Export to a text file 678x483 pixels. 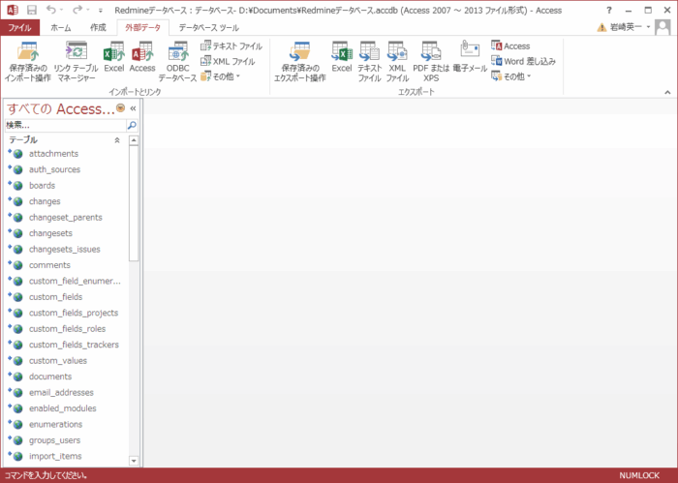coord(369,61)
